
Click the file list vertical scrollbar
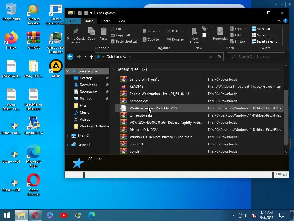pos(286,117)
